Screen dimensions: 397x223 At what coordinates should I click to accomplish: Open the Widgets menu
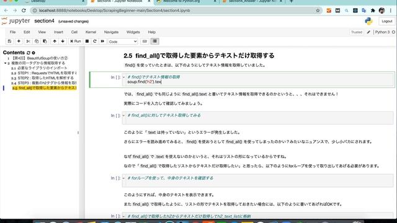pyautogui.click(x=133, y=32)
